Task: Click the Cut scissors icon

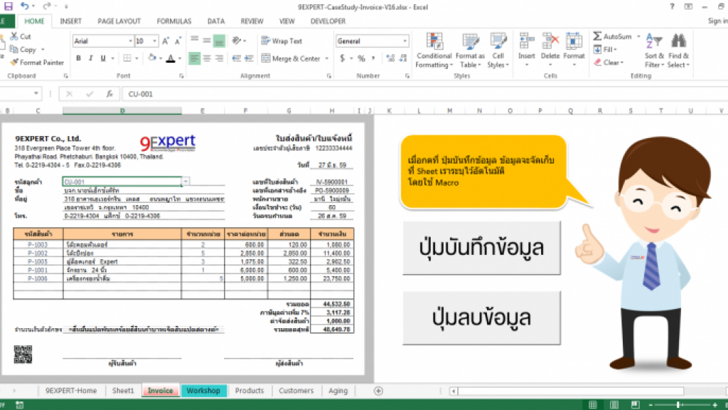Action: click(14, 36)
